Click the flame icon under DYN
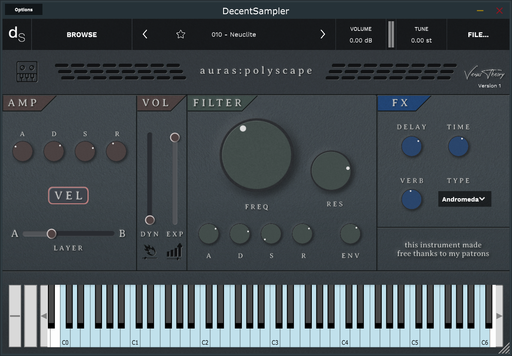 (149, 252)
